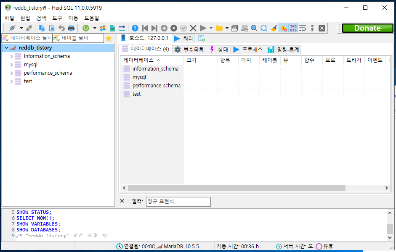The image size is (396, 252).
Task: Click the disconnect plug icon
Action: coord(29,28)
